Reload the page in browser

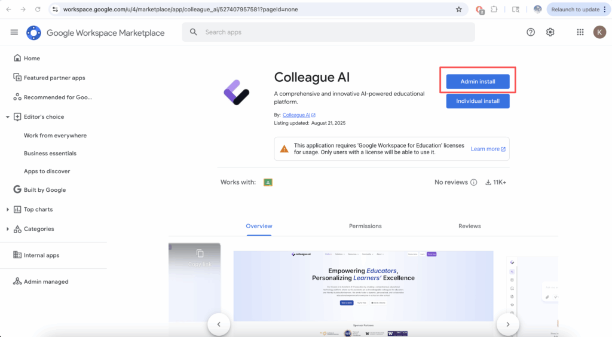(38, 10)
